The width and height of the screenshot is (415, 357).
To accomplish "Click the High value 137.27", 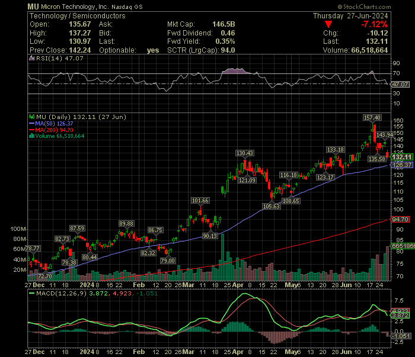I will 79,33.
